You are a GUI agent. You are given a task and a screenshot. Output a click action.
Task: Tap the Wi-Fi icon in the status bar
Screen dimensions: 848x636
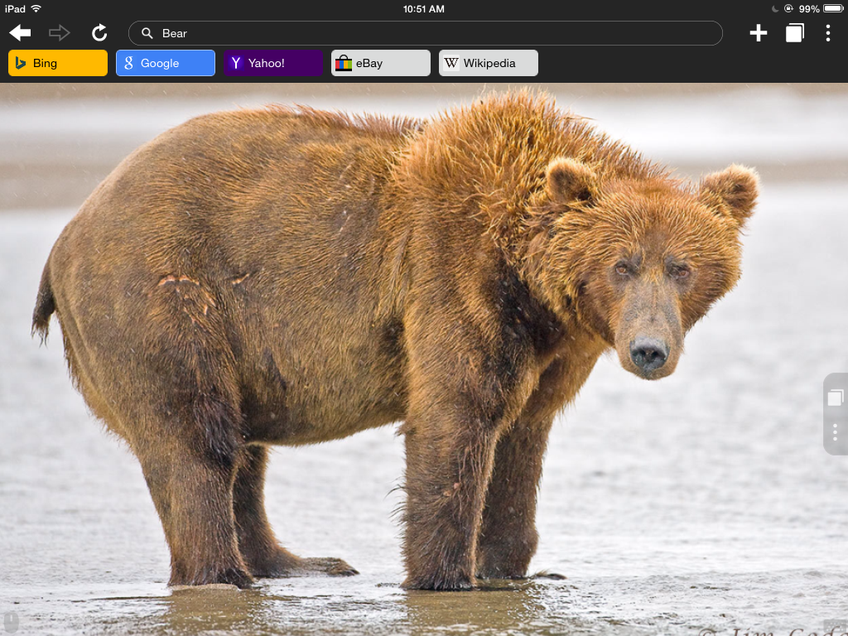(36, 9)
